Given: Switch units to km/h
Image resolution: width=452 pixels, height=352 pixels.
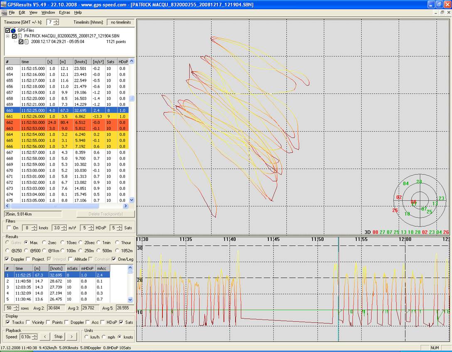Looking at the screenshot, I should pos(87,337).
